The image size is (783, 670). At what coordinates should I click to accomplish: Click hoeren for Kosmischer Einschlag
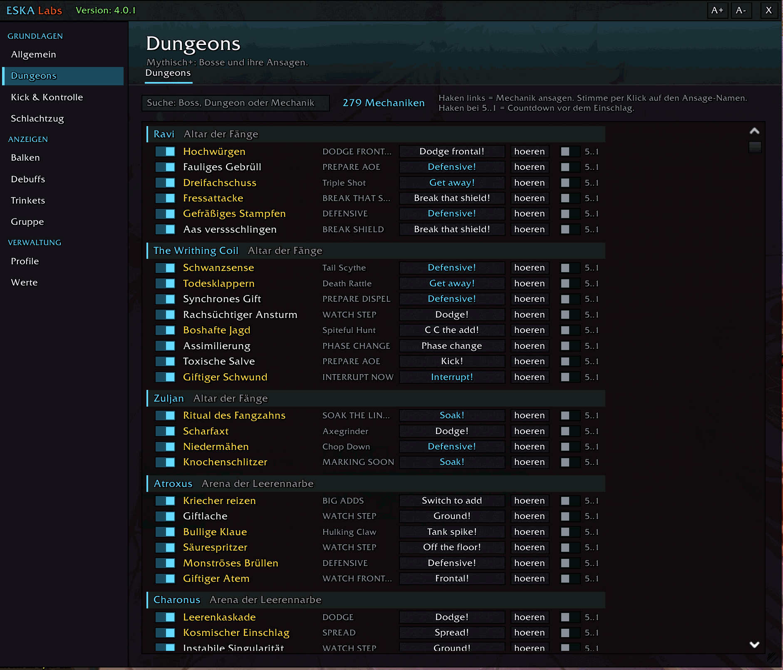(x=530, y=633)
